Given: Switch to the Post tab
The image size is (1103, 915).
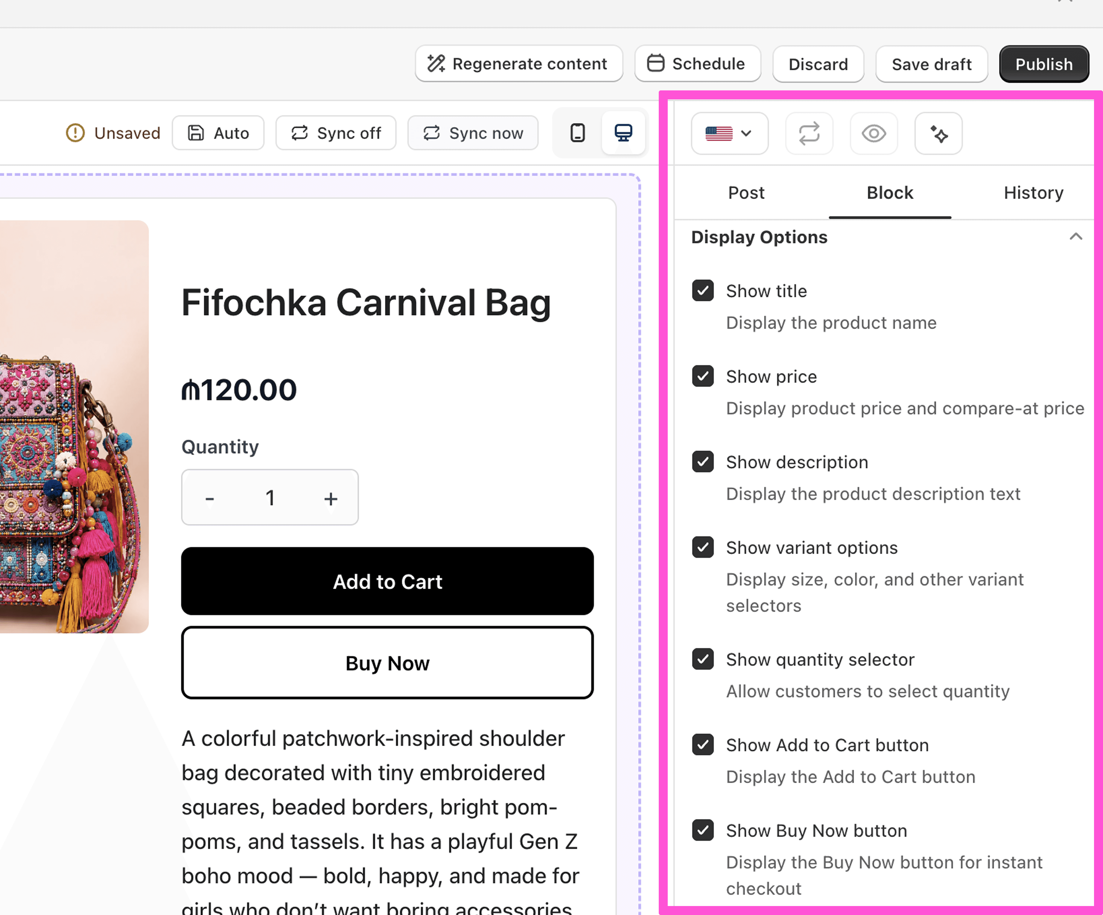Looking at the screenshot, I should tap(746, 193).
